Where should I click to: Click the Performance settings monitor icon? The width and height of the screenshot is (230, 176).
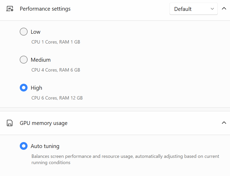[x=10, y=9]
